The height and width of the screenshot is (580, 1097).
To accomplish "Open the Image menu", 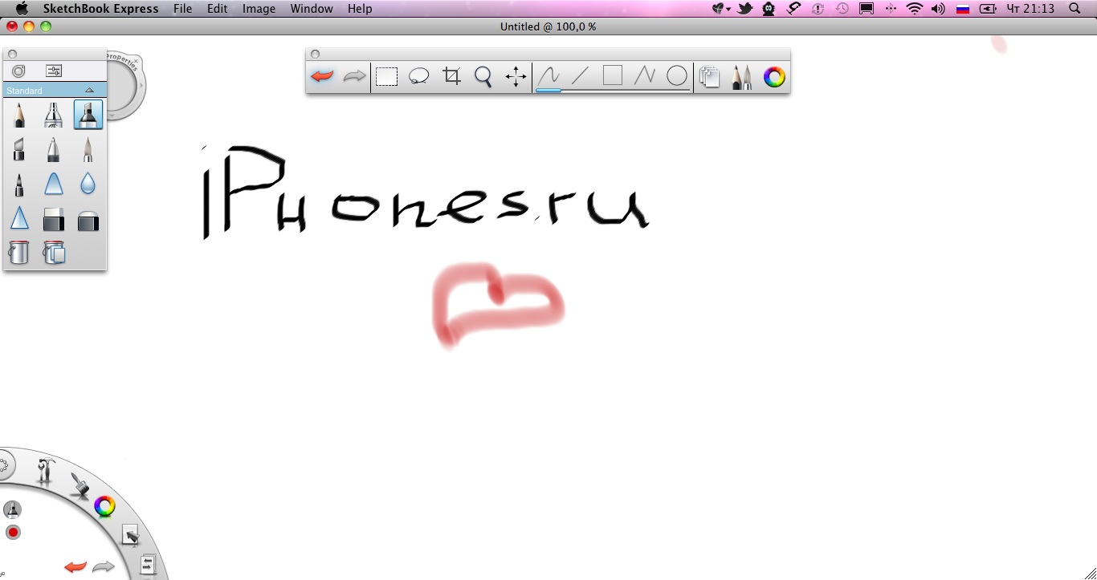I will (x=259, y=9).
